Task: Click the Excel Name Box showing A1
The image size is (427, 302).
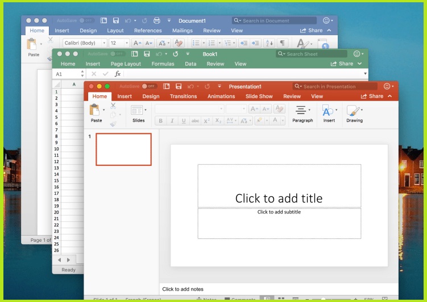Action: [x=69, y=74]
